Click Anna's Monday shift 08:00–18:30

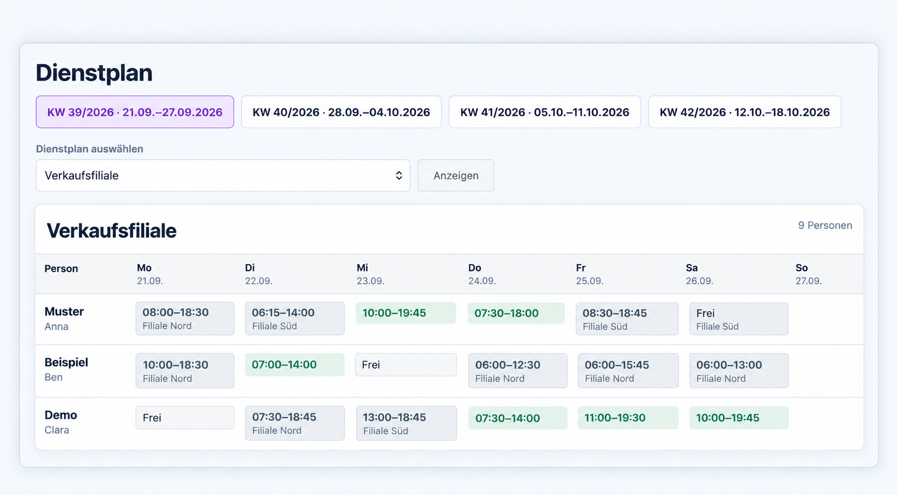[x=185, y=319]
